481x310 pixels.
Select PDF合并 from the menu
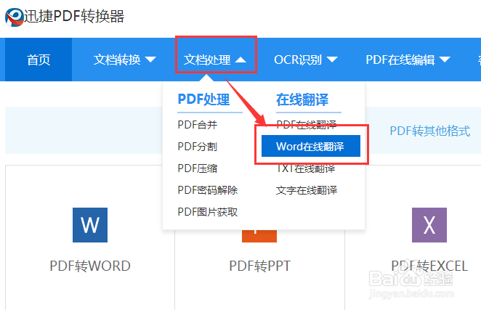[197, 124]
